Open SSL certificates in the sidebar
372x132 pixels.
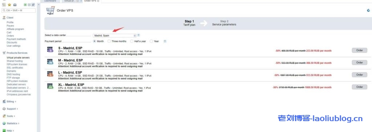(x=15, y=67)
